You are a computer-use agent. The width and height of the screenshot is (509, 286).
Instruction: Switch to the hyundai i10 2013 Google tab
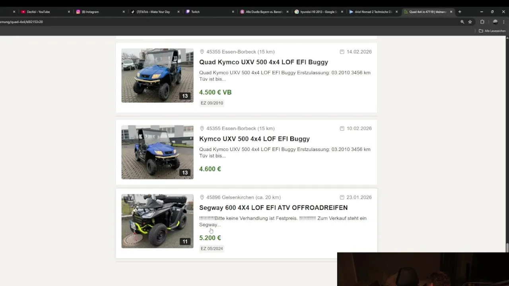pyautogui.click(x=319, y=12)
